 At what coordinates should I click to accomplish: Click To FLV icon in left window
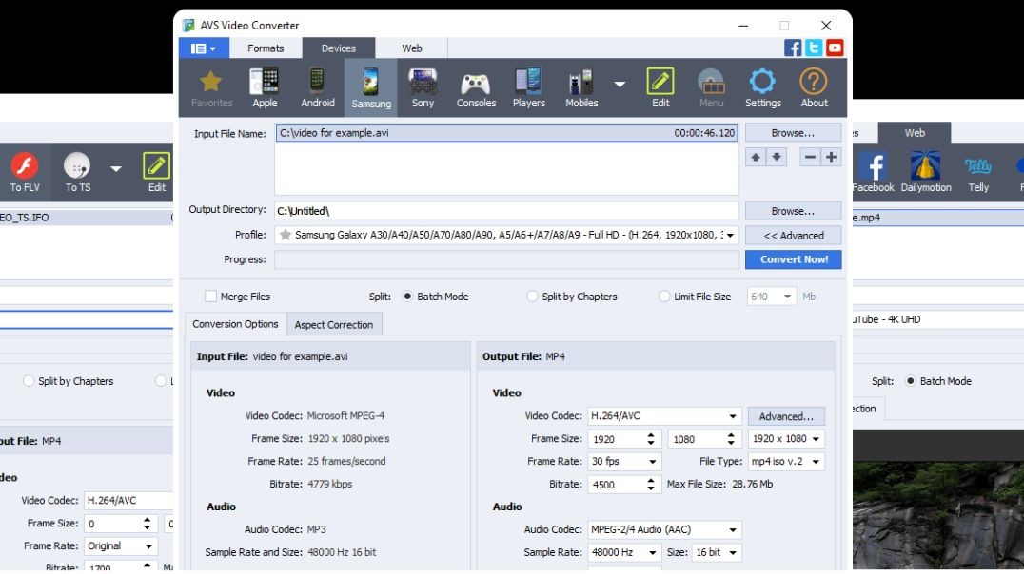[25, 172]
